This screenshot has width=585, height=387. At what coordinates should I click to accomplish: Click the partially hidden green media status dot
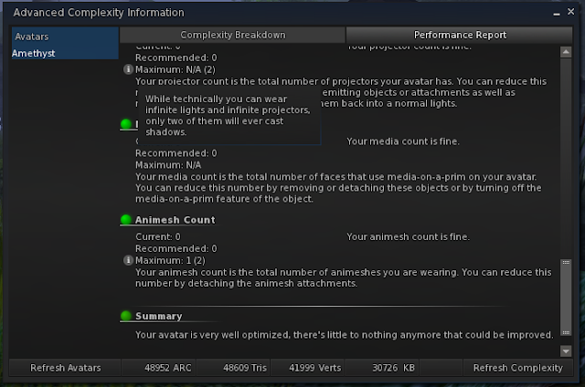(x=126, y=124)
